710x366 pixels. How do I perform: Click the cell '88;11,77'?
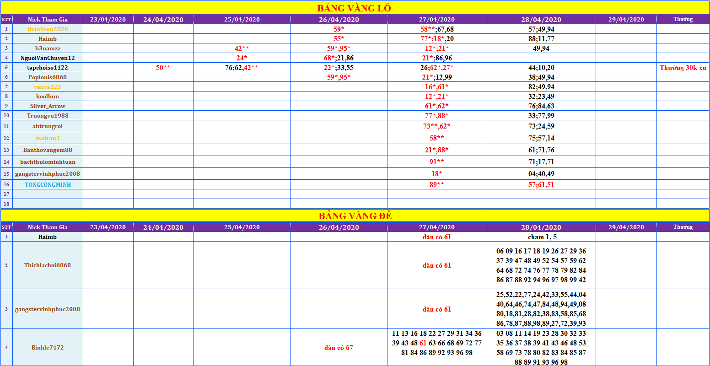(541, 38)
